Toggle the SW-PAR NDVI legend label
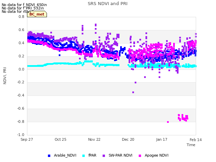216x162 pixels. (120, 155)
